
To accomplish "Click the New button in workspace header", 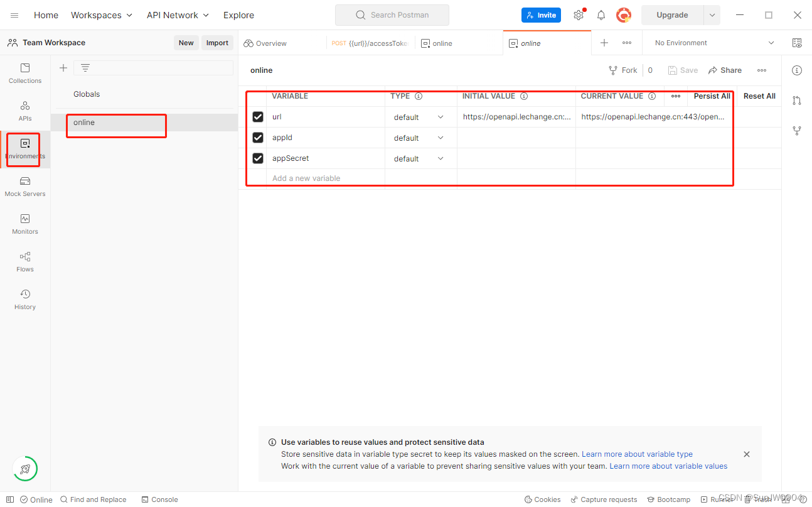I will tap(186, 43).
